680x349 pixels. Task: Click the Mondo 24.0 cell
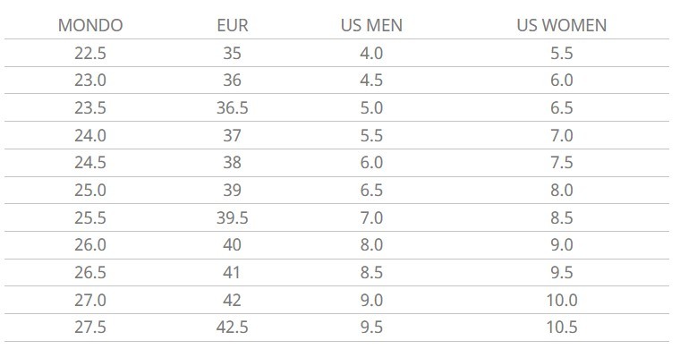point(90,136)
